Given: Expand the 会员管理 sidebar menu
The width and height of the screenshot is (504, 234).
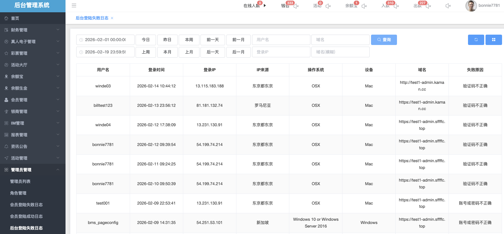Looking at the screenshot, I should point(32,100).
